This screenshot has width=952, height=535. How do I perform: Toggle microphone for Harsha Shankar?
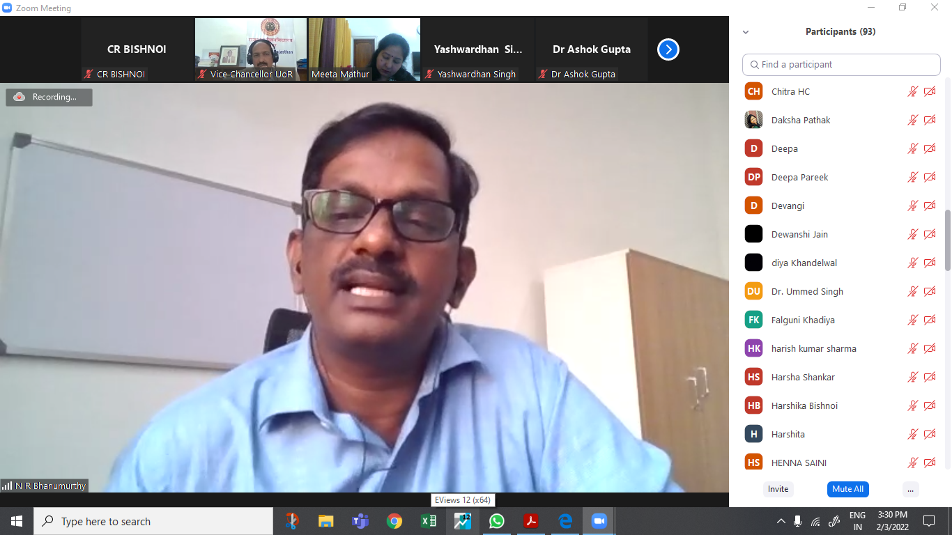point(912,377)
